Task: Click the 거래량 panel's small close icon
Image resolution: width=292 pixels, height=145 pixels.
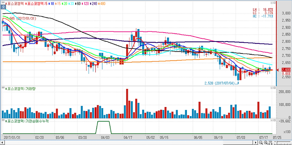Action: click(274, 88)
